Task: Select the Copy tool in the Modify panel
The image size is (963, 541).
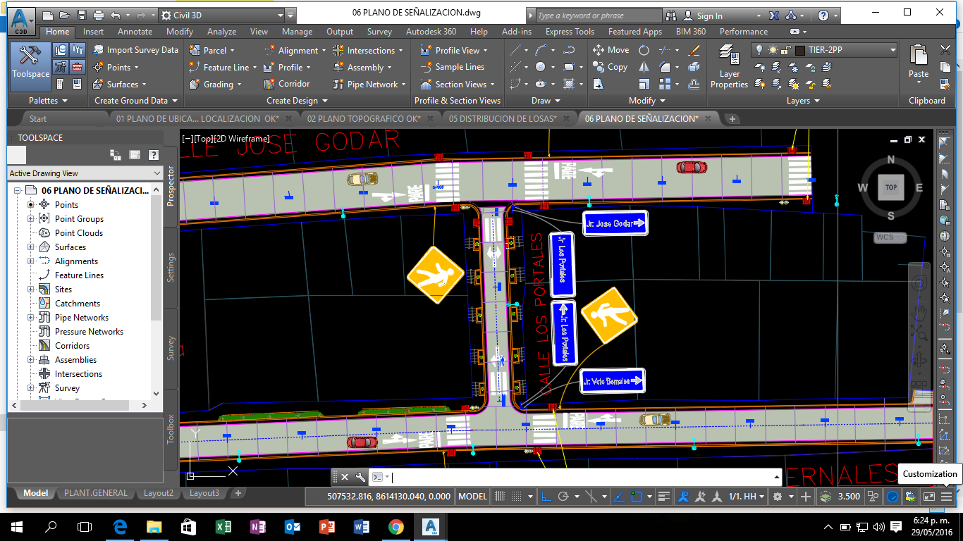Action: (x=610, y=67)
